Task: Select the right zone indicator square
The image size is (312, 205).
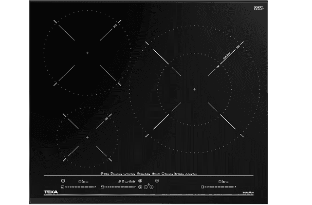Action: pyautogui.click(x=203, y=187)
